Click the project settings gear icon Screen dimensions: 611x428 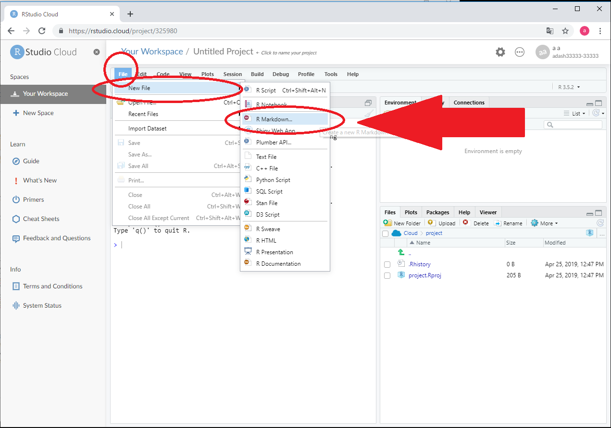click(x=500, y=52)
